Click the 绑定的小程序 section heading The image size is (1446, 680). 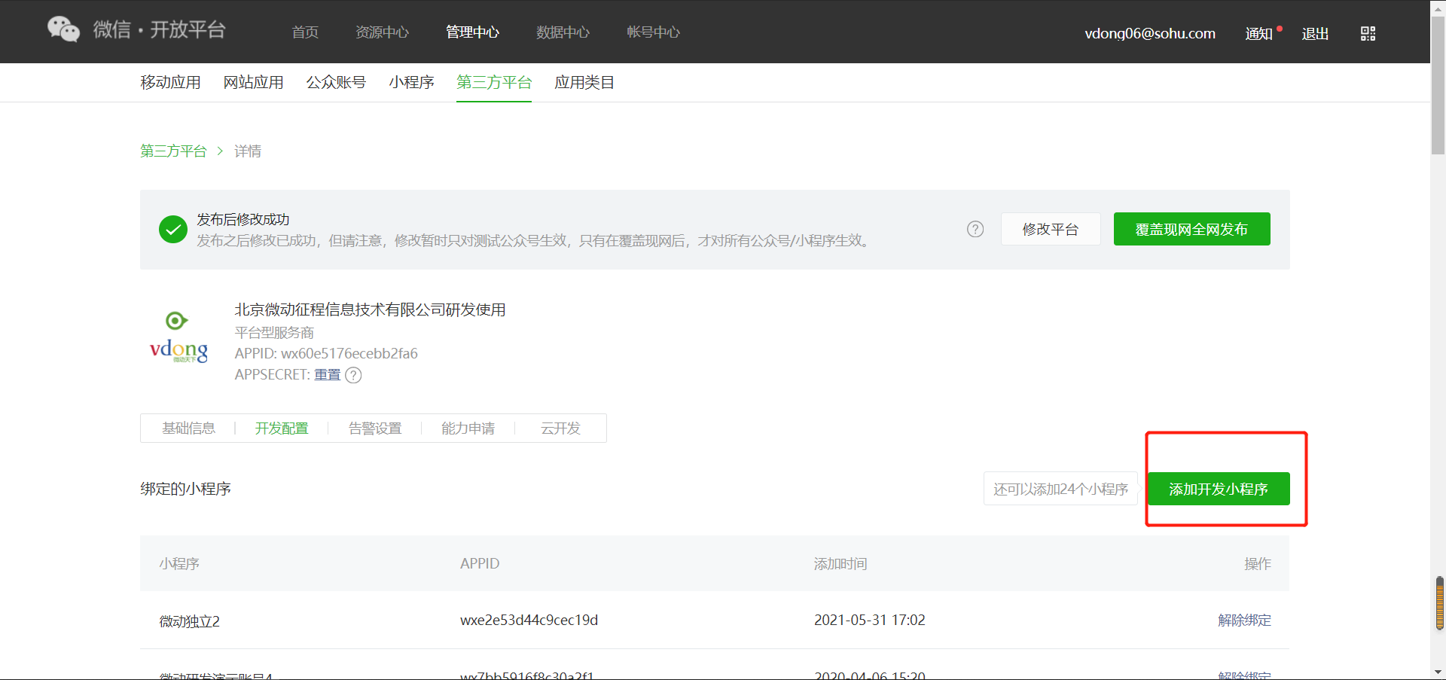[185, 489]
